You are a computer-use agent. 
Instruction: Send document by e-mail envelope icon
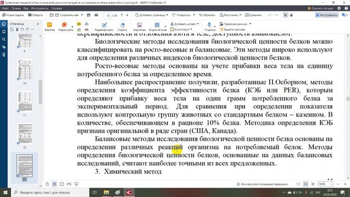96,15
